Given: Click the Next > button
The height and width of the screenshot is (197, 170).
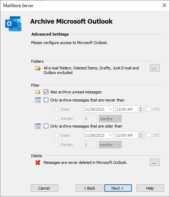Looking at the screenshot, I should coord(118,188).
